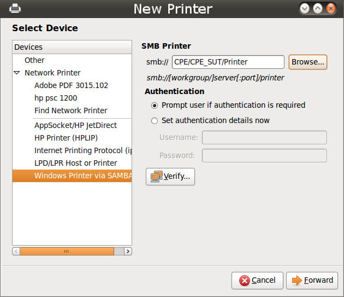Click the orange arrow icon on Forward
The height and width of the screenshot is (297, 344).
(x=297, y=280)
